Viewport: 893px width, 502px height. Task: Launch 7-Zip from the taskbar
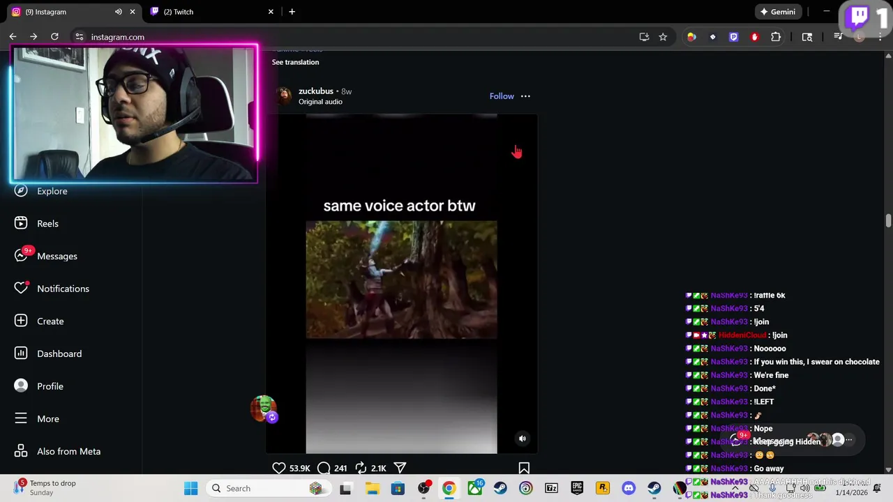[552, 489]
